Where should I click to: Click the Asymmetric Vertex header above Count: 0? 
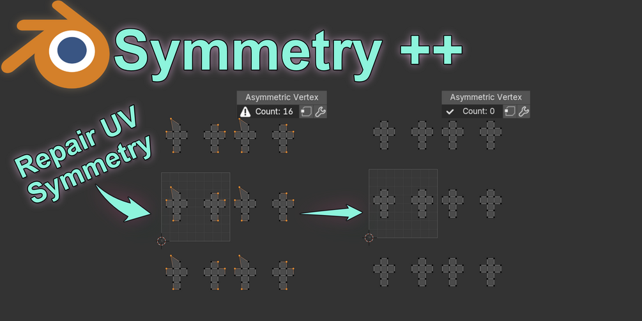point(485,98)
